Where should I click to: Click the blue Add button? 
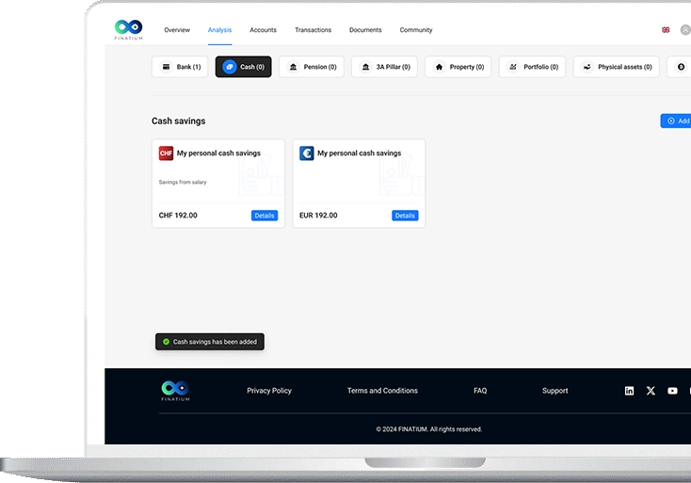[676, 121]
